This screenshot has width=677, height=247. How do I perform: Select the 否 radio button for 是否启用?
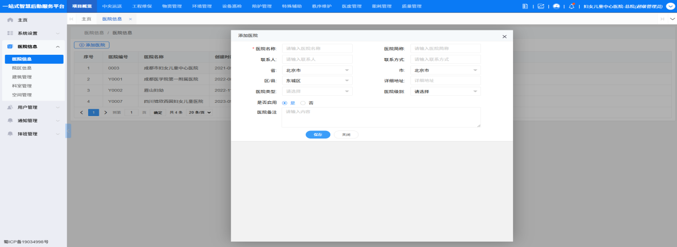[303, 103]
